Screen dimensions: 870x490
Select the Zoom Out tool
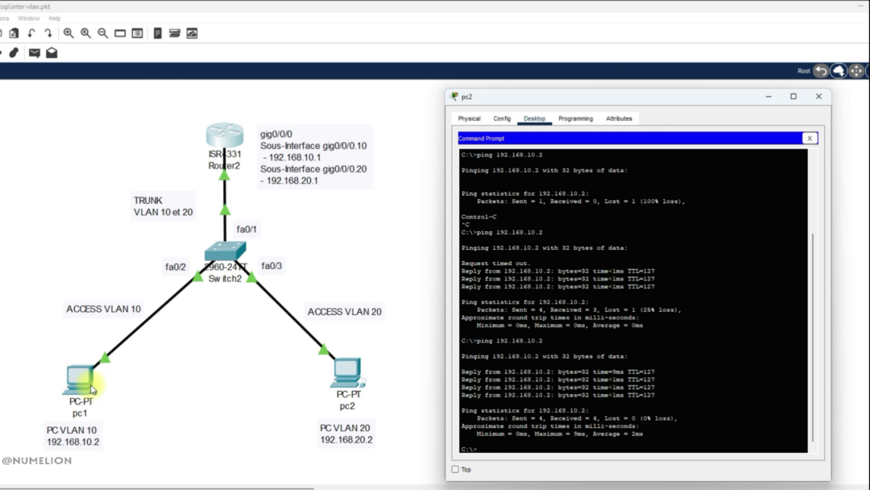tap(102, 33)
